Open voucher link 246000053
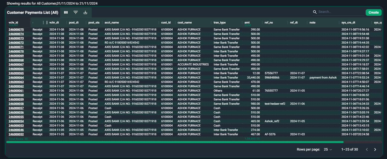The height and width of the screenshot is (159, 387). (16, 125)
